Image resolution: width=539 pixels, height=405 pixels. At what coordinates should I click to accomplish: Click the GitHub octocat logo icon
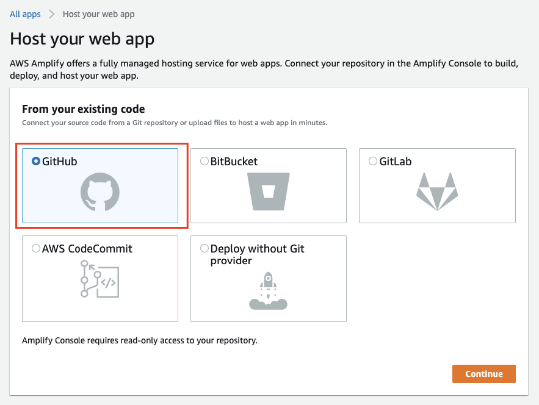coord(100,192)
